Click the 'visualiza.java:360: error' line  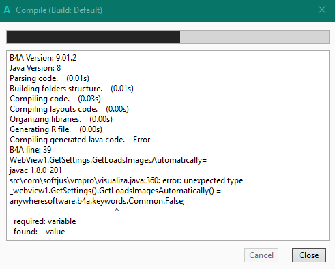[x=126, y=180]
